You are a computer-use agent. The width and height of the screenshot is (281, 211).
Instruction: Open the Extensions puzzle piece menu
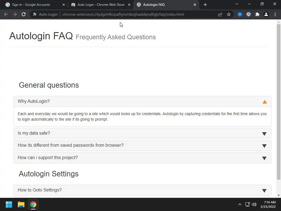257,14
